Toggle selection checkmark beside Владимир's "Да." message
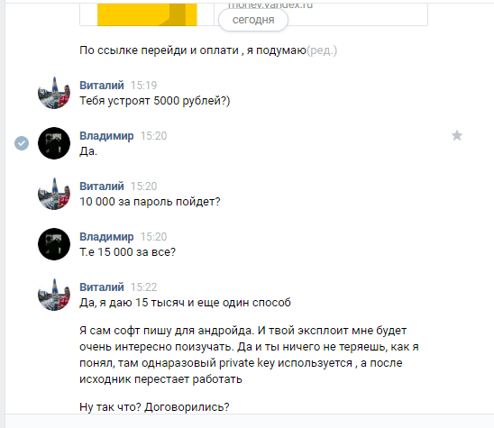 [x=22, y=143]
